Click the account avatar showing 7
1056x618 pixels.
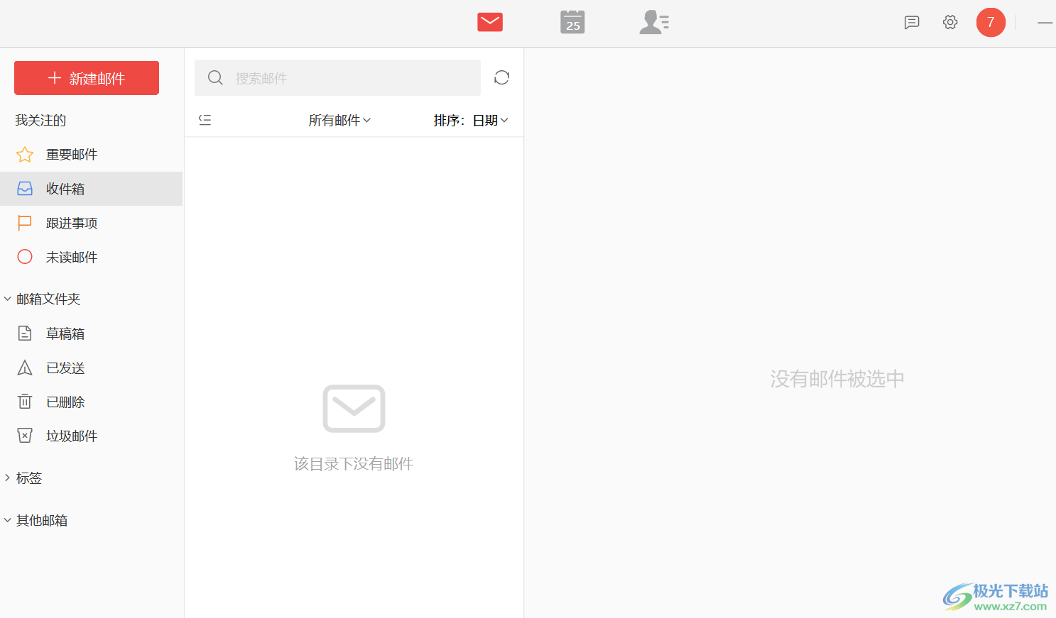991,23
